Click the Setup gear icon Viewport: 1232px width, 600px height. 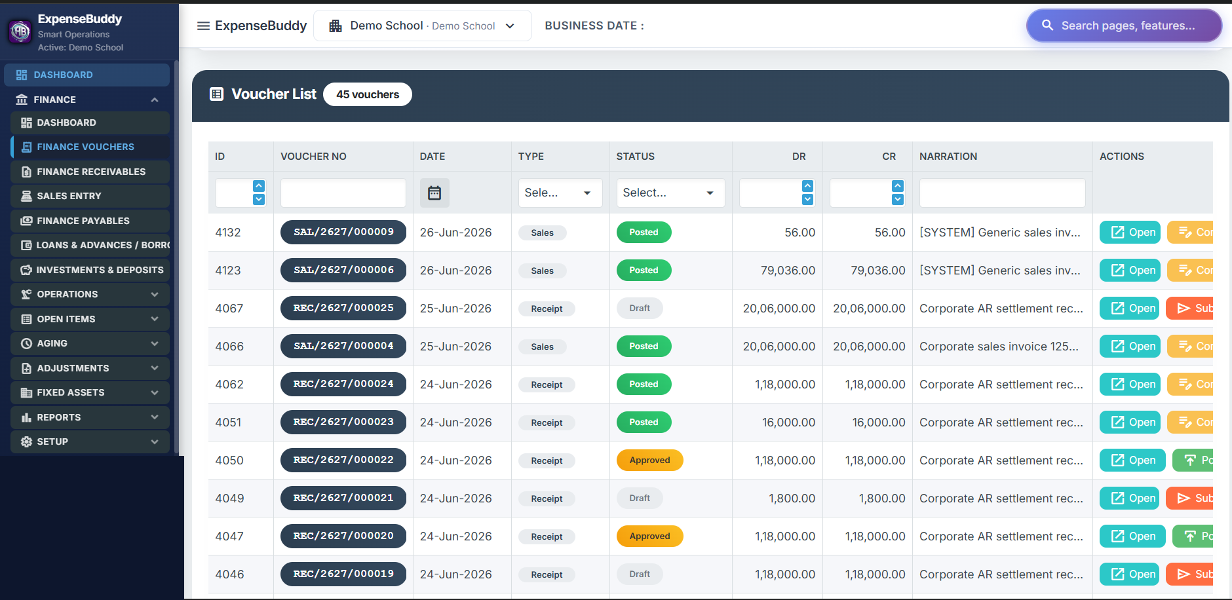pyautogui.click(x=26, y=441)
